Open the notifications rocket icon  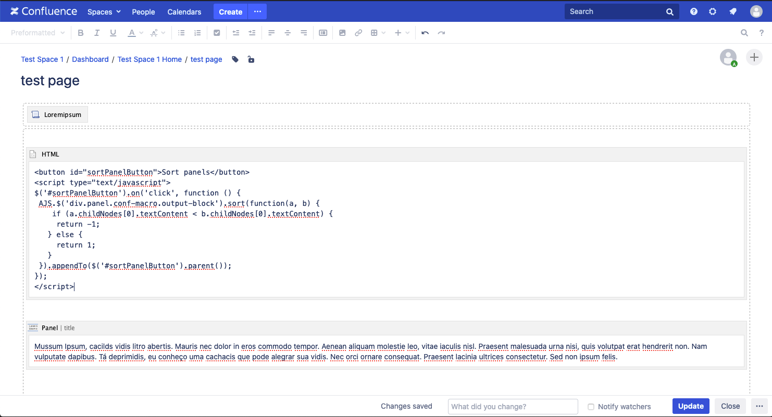[x=733, y=11]
